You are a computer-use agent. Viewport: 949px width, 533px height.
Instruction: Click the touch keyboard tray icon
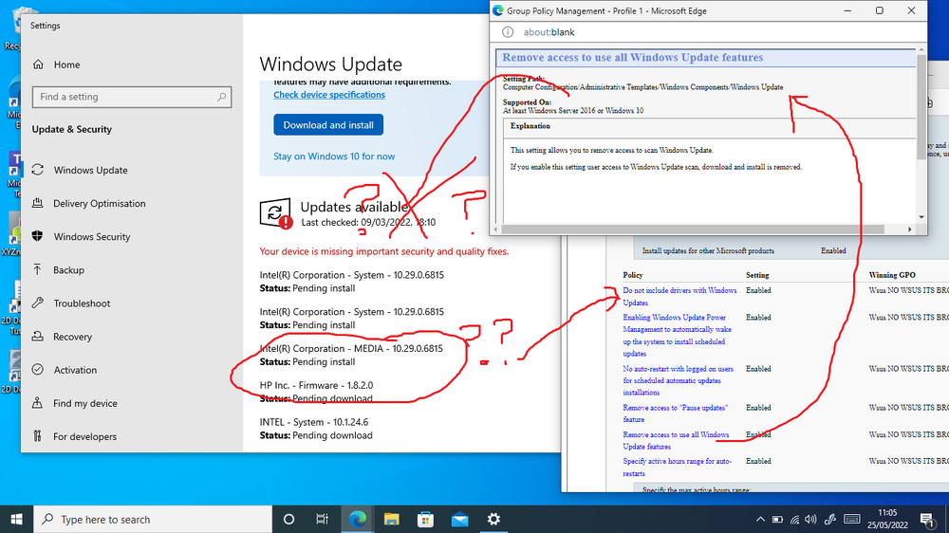click(851, 519)
